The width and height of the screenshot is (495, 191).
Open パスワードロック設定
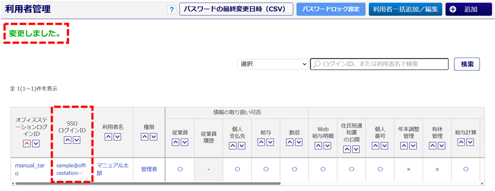click(331, 9)
